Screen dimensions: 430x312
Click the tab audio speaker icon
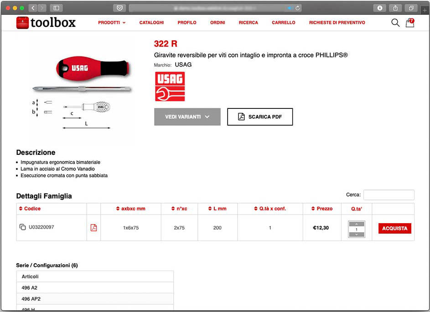[290, 8]
